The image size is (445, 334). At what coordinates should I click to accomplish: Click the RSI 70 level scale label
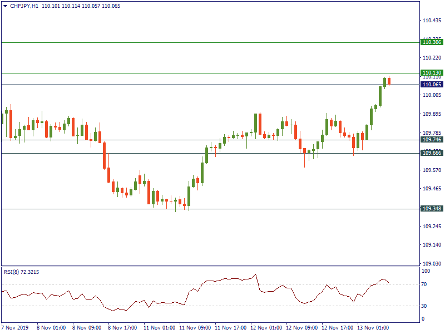click(425, 284)
